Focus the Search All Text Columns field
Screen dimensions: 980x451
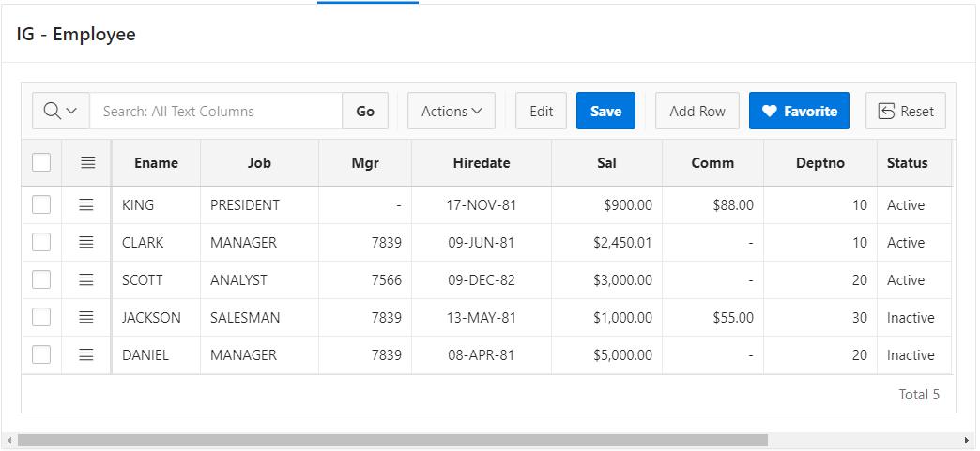[x=216, y=111]
